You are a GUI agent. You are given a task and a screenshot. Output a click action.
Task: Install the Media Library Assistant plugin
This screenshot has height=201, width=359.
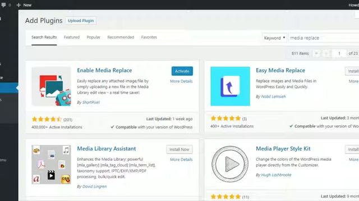click(179, 150)
